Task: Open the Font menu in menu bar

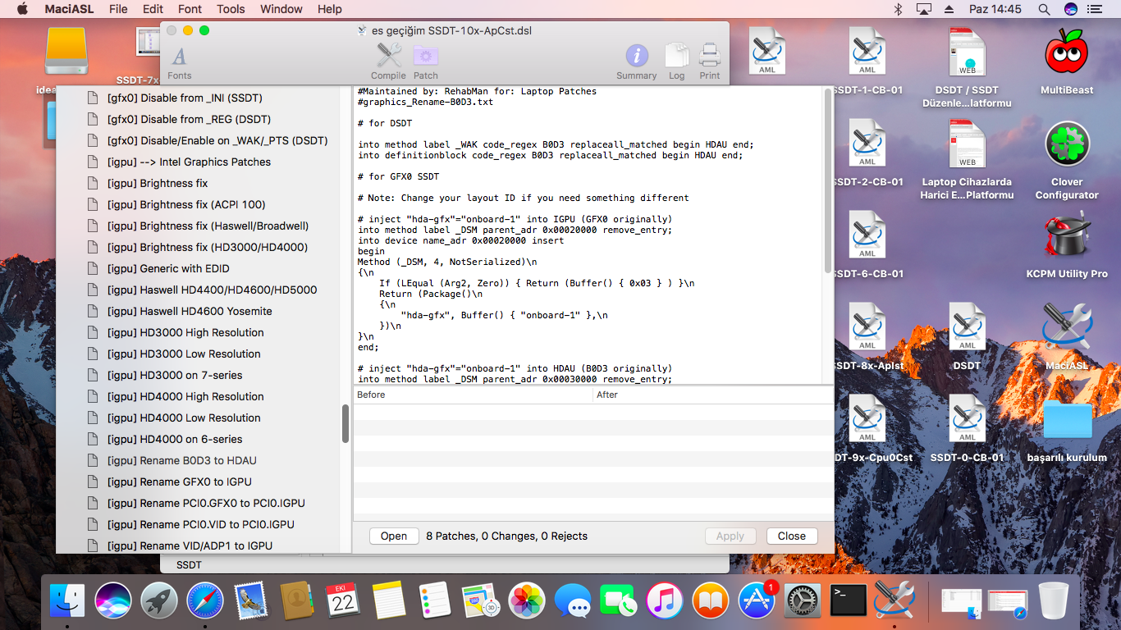Action: click(x=190, y=9)
